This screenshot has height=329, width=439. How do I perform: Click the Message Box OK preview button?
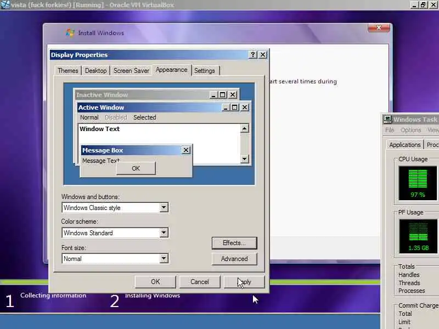coord(136,168)
